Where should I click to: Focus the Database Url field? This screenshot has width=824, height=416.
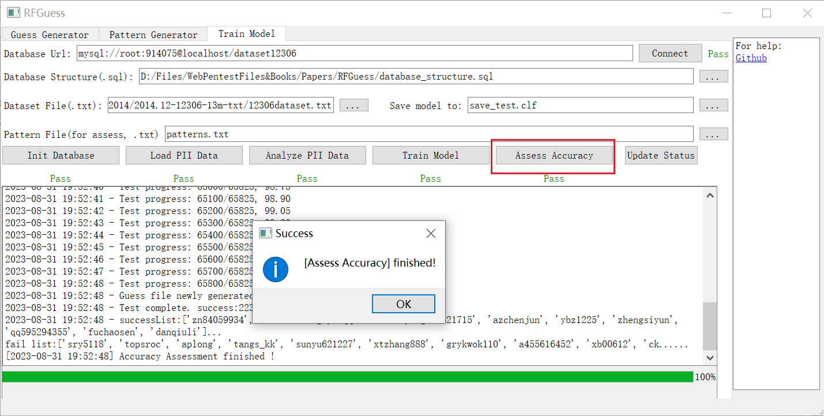[x=355, y=53]
